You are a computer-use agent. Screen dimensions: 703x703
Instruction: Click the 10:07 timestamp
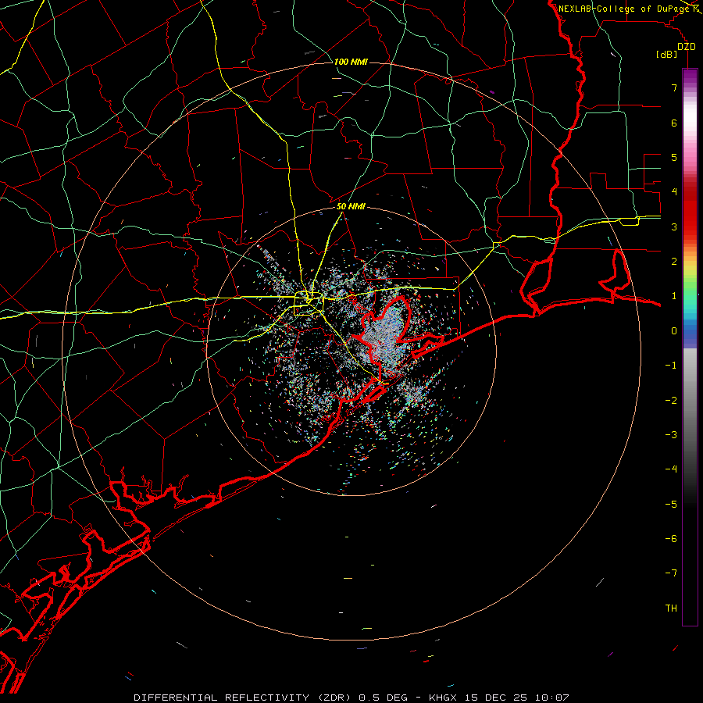pyautogui.click(x=553, y=698)
